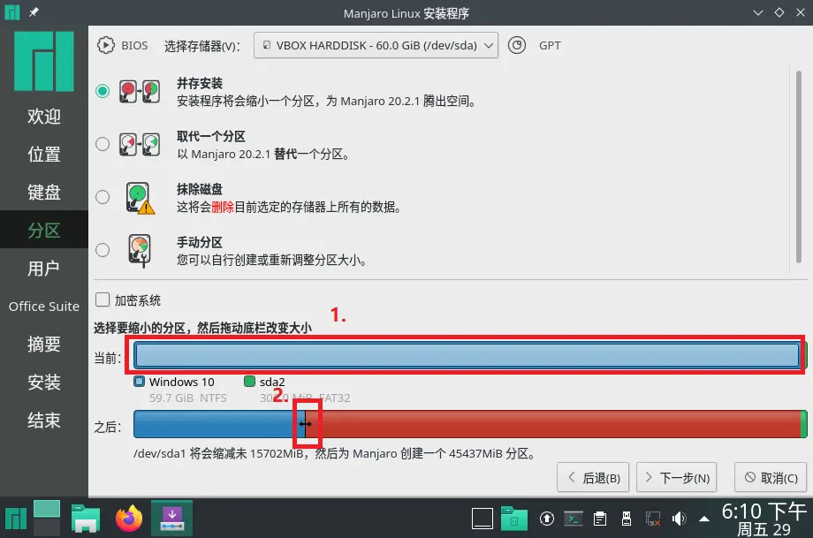Select the 取代一个分区 radio button
813x538 pixels.
[x=102, y=144]
